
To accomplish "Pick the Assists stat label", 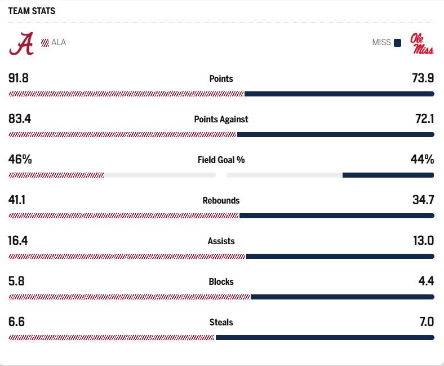I will click(221, 241).
